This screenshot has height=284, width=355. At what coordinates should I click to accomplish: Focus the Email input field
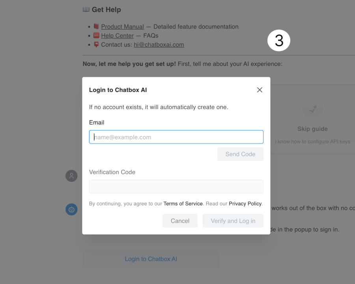pos(176,137)
